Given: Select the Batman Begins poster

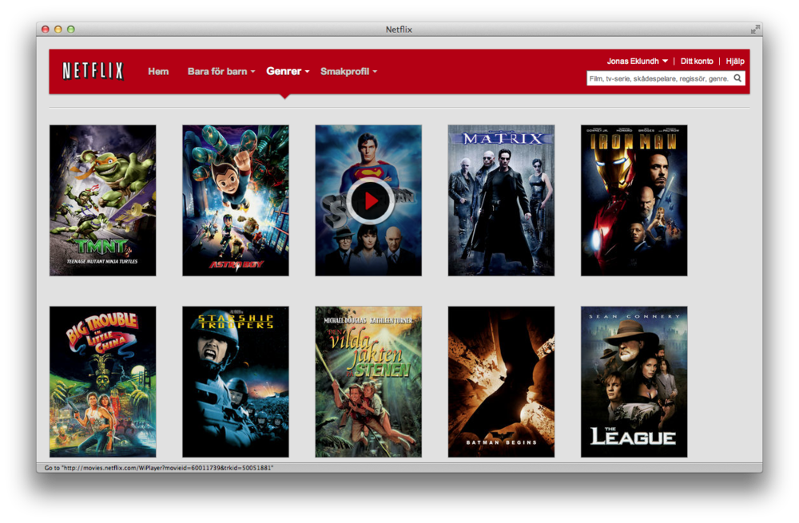Looking at the screenshot, I should pos(501,381).
